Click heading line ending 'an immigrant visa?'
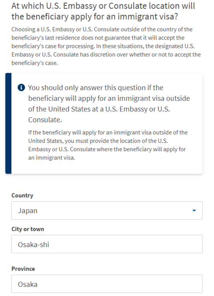 (x=95, y=17)
